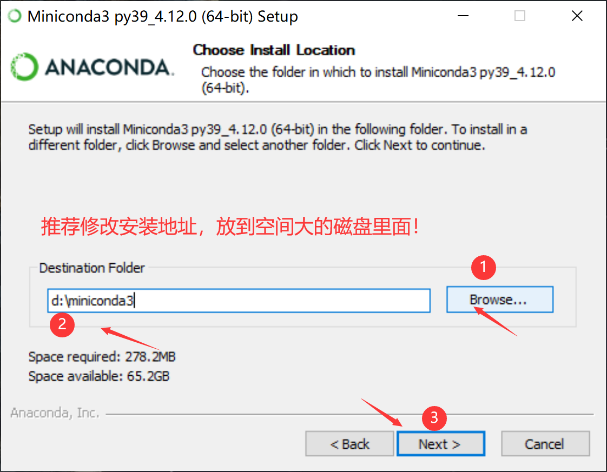This screenshot has height=472, width=607.
Task: Click the green Miniconda title bar icon
Action: [15, 16]
